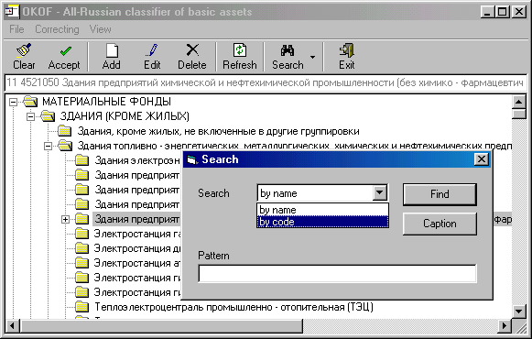The width and height of the screenshot is (532, 339).
Task: Collapse the ЗДАНИЯ (КРОМЕ ЖИЛЫХ) node
Action: point(30,116)
